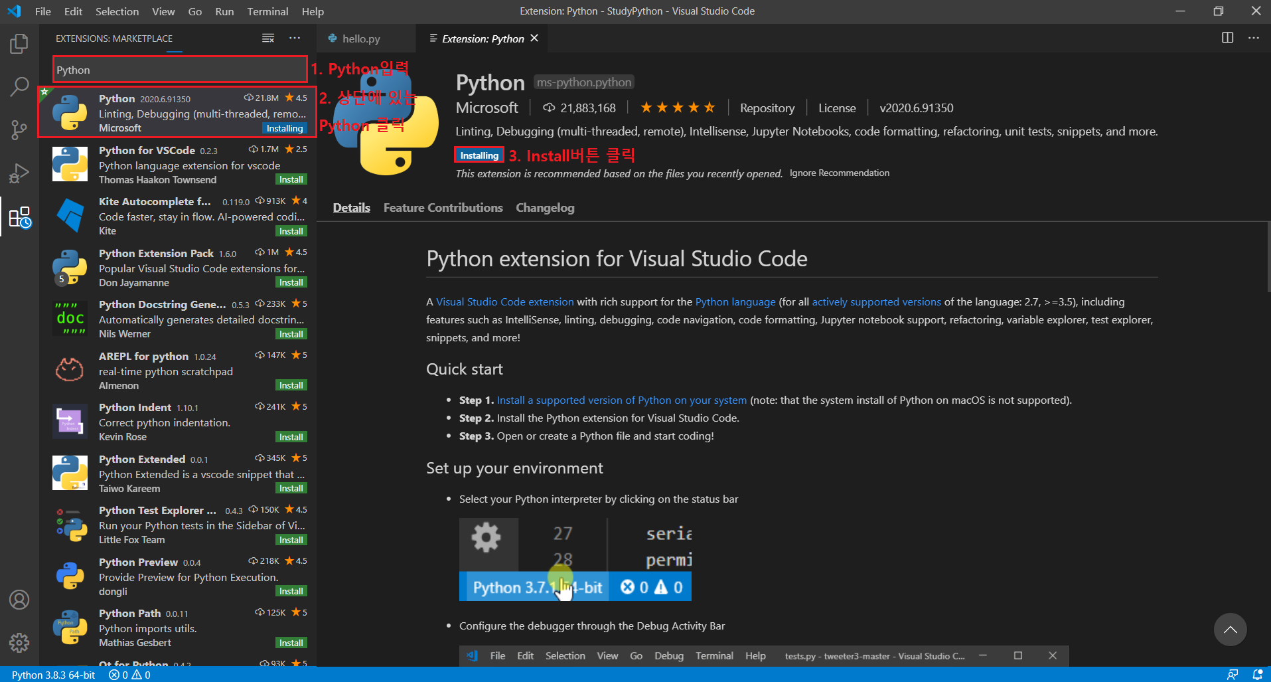This screenshot has width=1271, height=682.
Task: Install Python Docstring Generator extension
Action: [x=291, y=334]
